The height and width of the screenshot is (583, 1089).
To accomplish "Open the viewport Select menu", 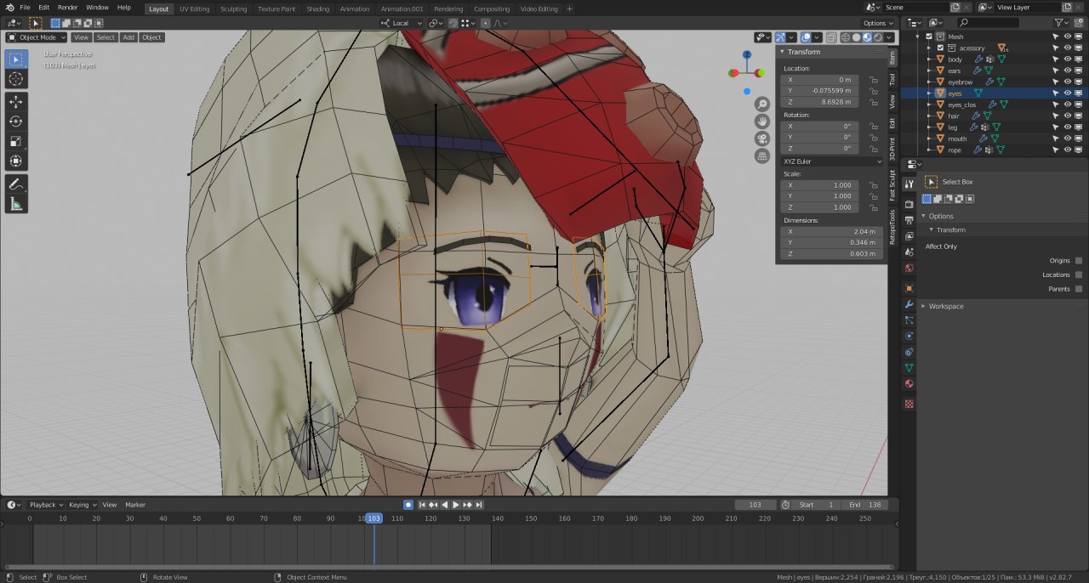I will coord(105,37).
